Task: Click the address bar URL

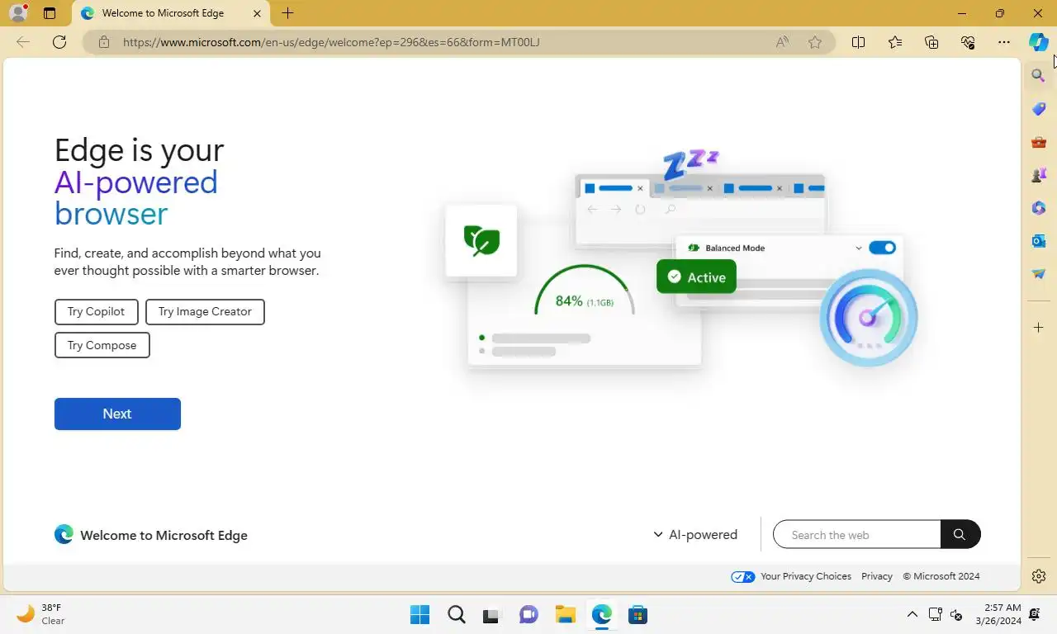Action: coord(331,42)
